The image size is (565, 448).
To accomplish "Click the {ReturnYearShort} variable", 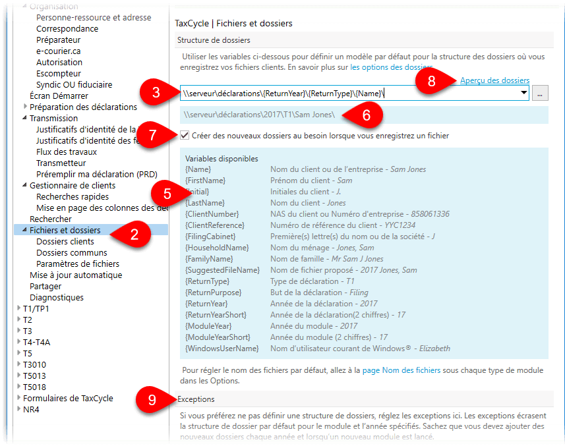I will click(x=216, y=314).
